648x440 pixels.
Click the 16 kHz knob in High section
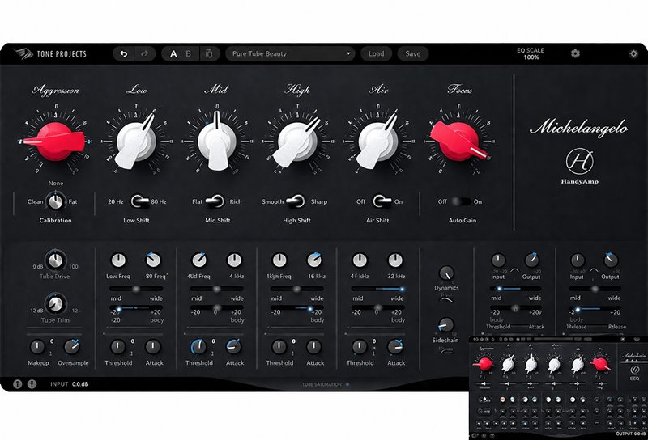[314, 260]
